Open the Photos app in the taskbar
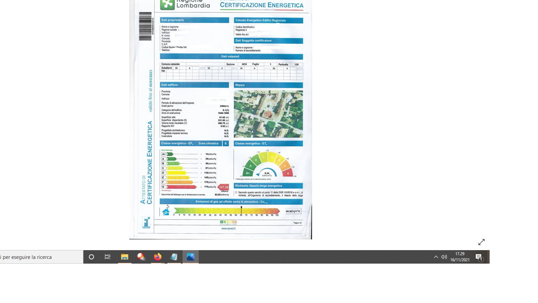The image size is (538, 303). pos(191,257)
